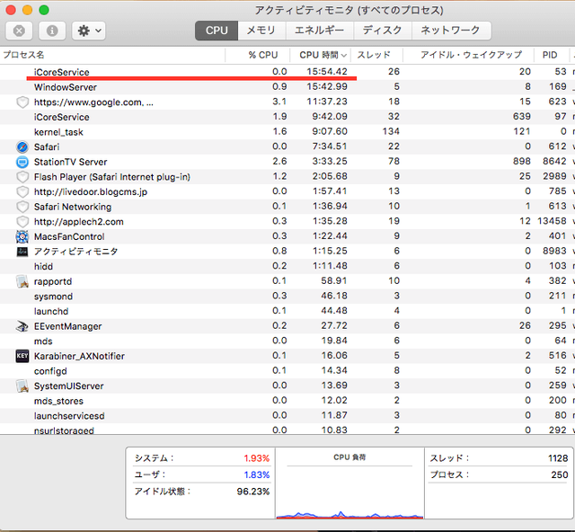The image size is (575, 532).
Task: Switch to the ディスク tab
Action: (383, 31)
